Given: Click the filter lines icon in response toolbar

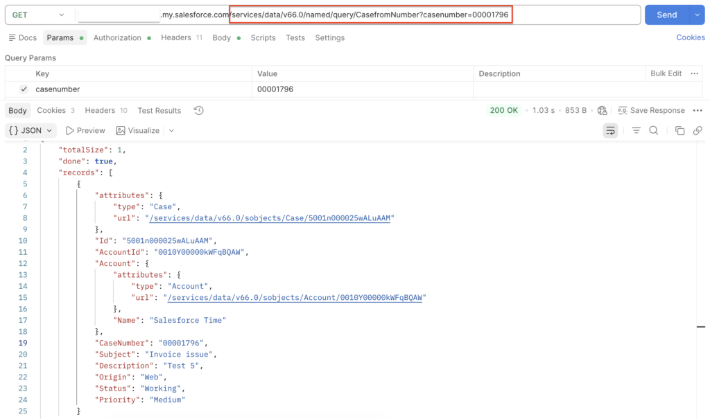Looking at the screenshot, I should [x=636, y=130].
